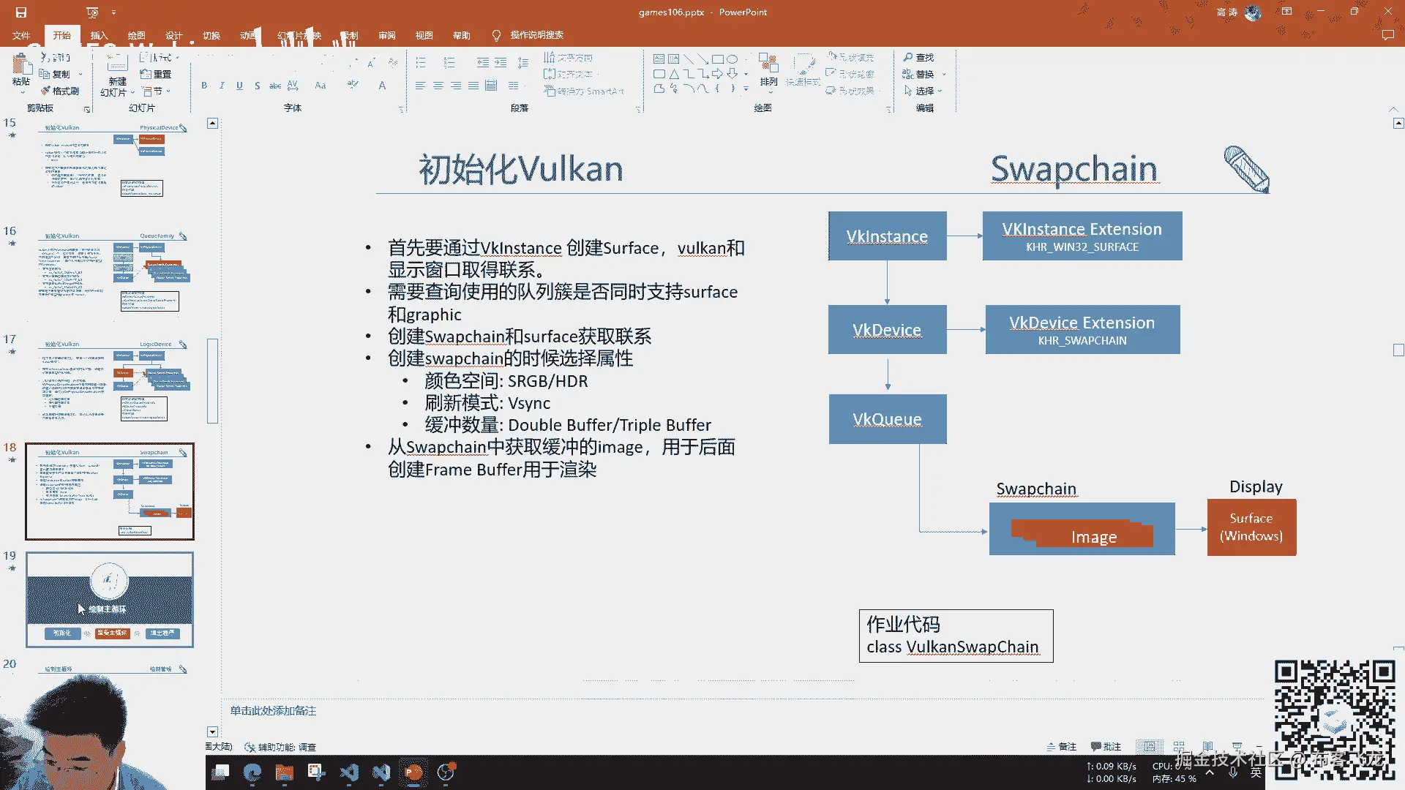Image resolution: width=1405 pixels, height=790 pixels.
Task: Expand the Replace (替换) dropdown arrow
Action: (944, 74)
